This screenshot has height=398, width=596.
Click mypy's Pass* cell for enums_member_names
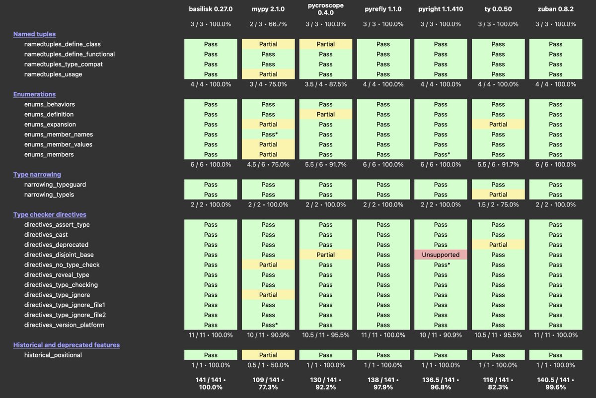(x=268, y=134)
